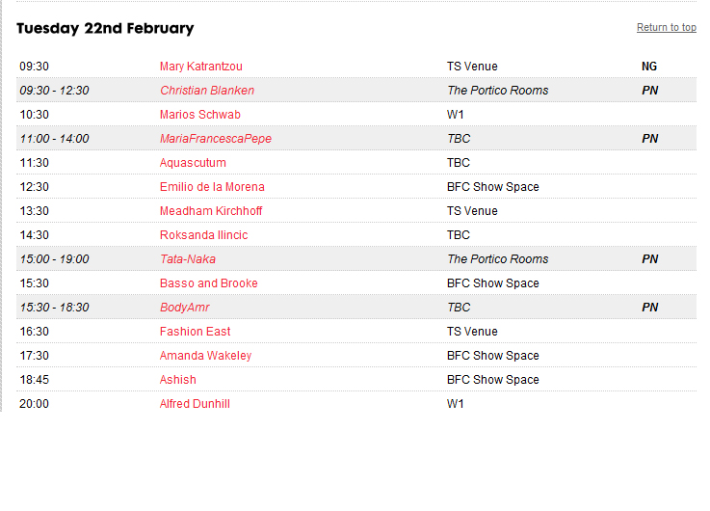Open Basso and Brooke link

(x=208, y=283)
